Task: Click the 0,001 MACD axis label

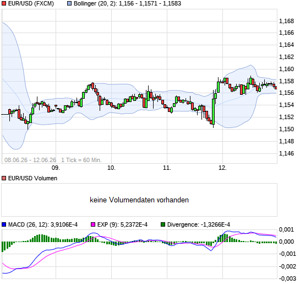Action: click(286, 229)
